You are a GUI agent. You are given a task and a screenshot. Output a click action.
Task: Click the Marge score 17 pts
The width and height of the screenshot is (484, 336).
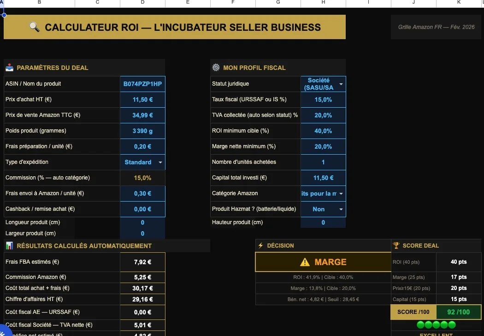(459, 277)
